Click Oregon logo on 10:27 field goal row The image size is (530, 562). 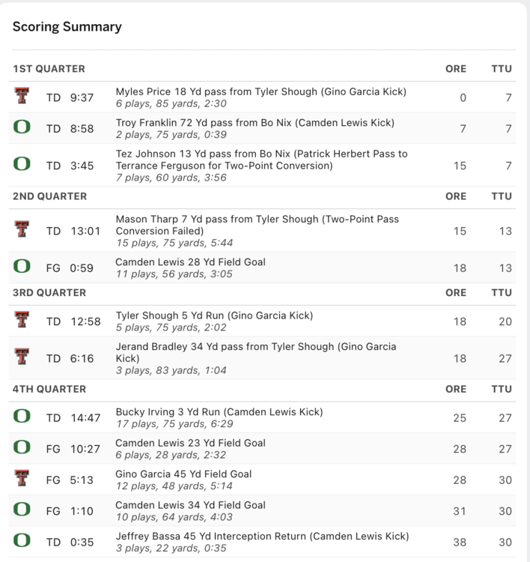pos(22,448)
